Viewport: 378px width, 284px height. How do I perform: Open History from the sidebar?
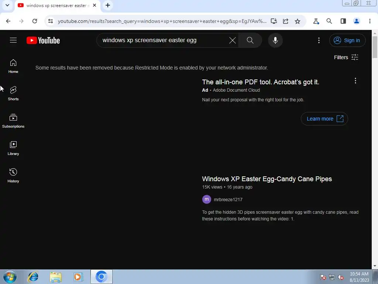[x=13, y=175]
